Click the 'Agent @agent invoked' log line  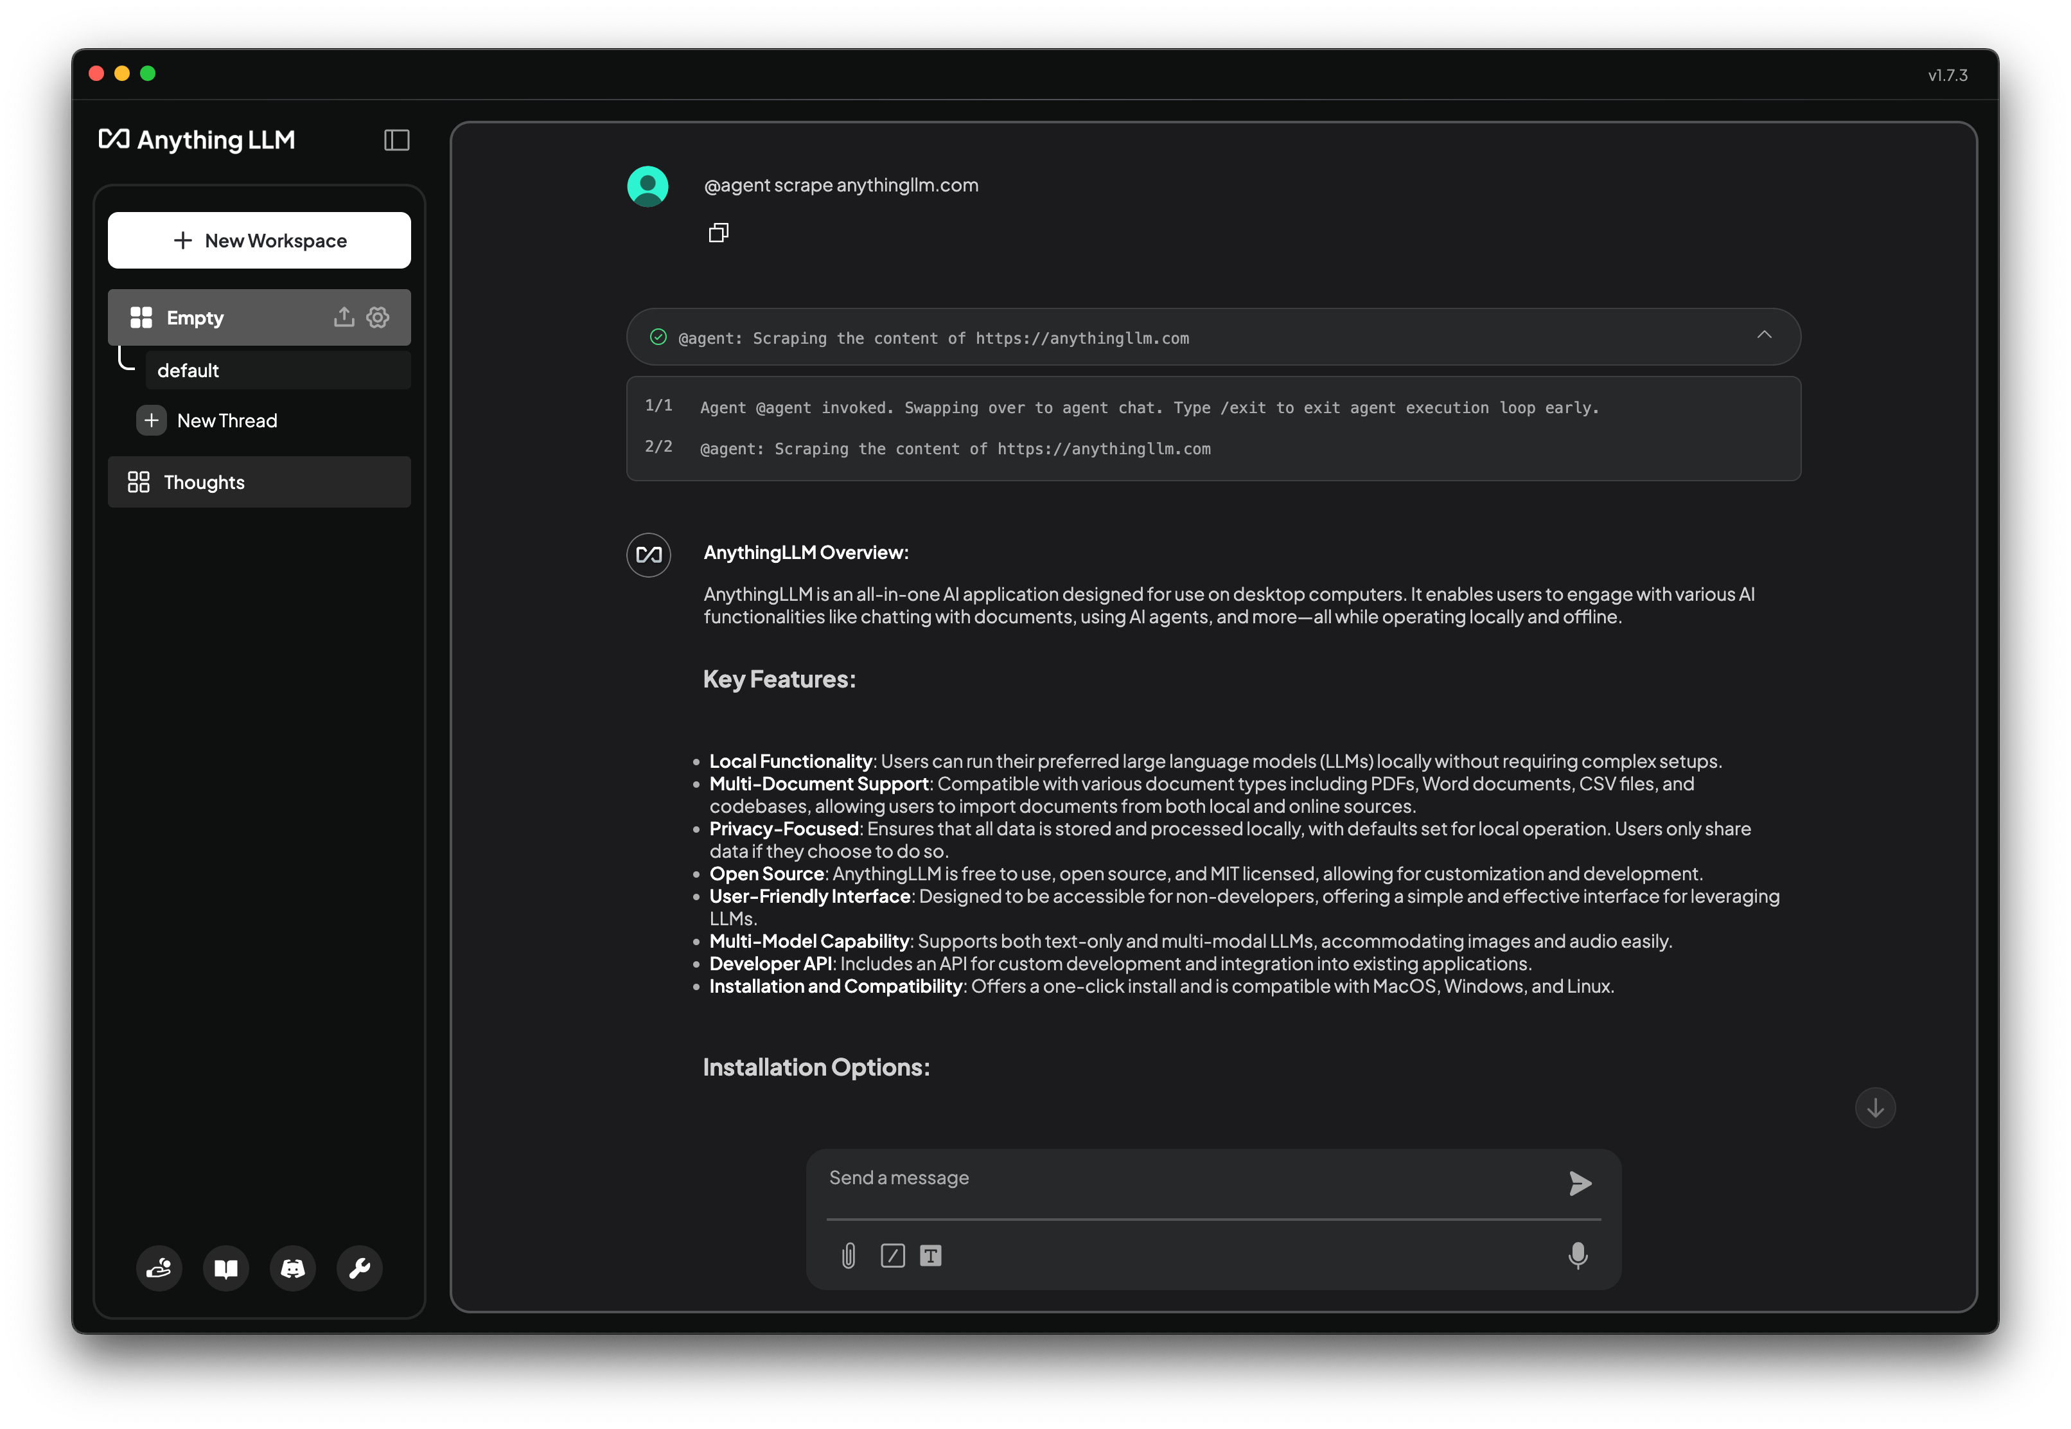click(1149, 407)
